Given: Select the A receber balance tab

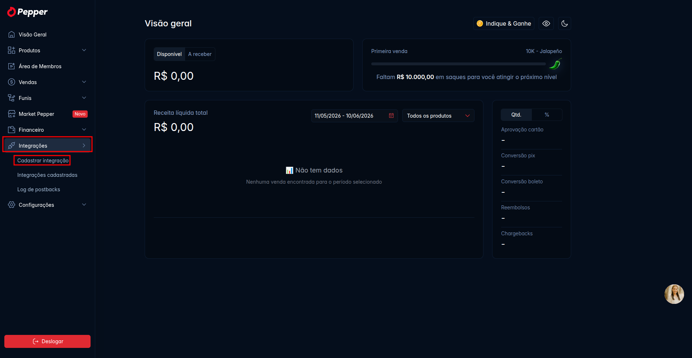Looking at the screenshot, I should click(x=200, y=54).
